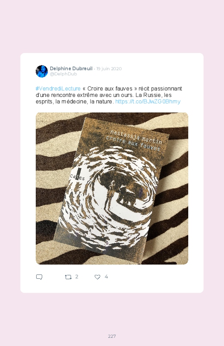Click the page number 227
The image size is (224, 346).
click(x=112, y=336)
